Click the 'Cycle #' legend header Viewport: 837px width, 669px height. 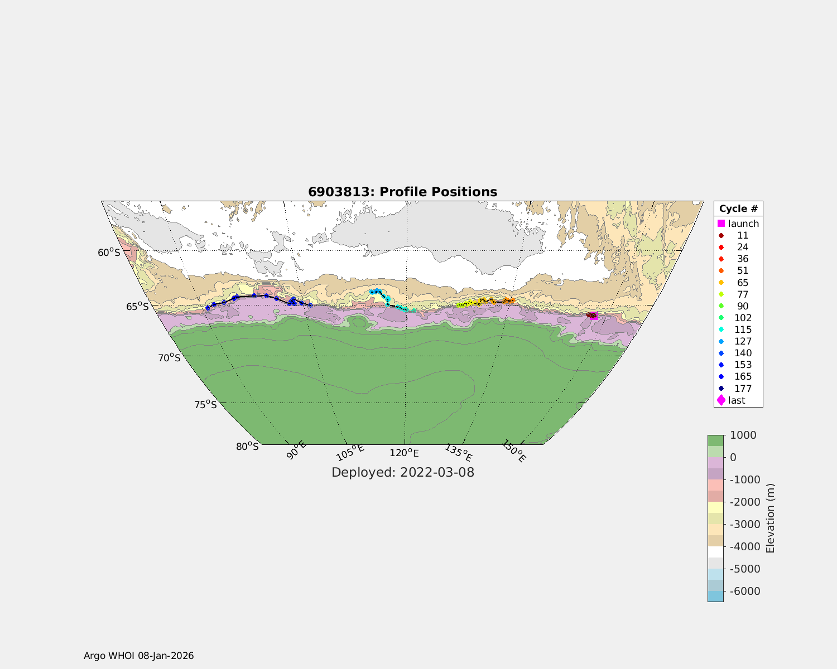738,209
